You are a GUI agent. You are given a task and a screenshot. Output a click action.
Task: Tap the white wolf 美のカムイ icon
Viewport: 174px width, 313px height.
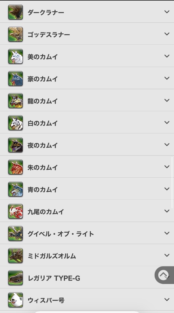(x=15, y=57)
